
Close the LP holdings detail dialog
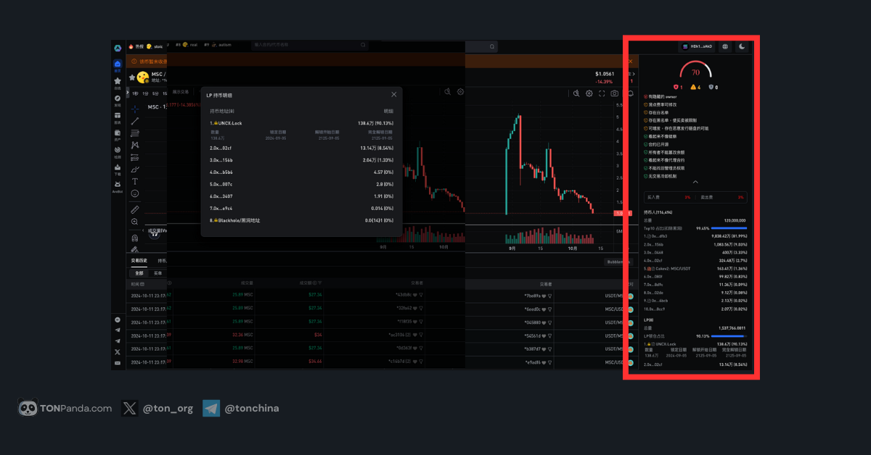[394, 94]
